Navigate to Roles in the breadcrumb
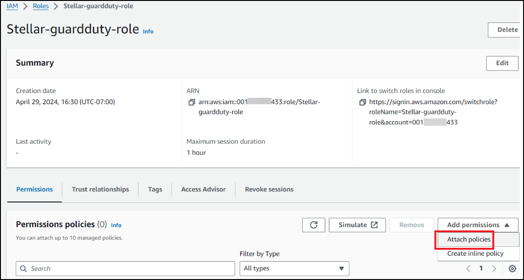 (x=41, y=6)
